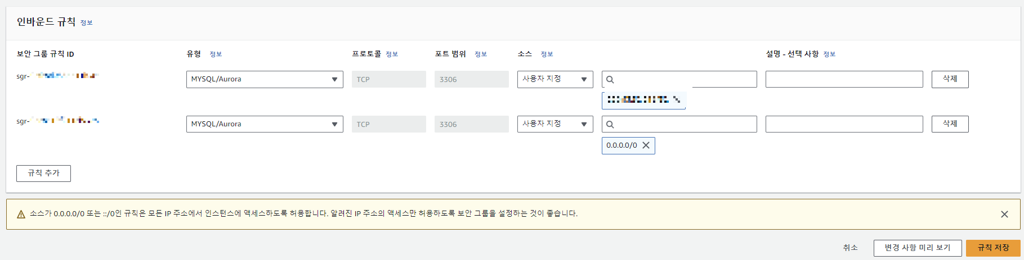The image size is (1024, 260).
Task: Delete the second inbound rule with 삭제
Action: pyautogui.click(x=950, y=124)
